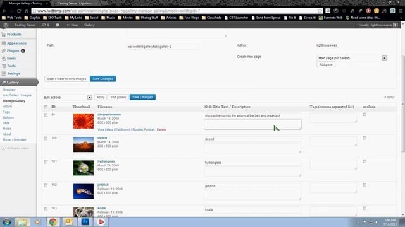Open Outlook icon in taskbar
Viewport: 405px width, 227px height.
(x=69, y=222)
